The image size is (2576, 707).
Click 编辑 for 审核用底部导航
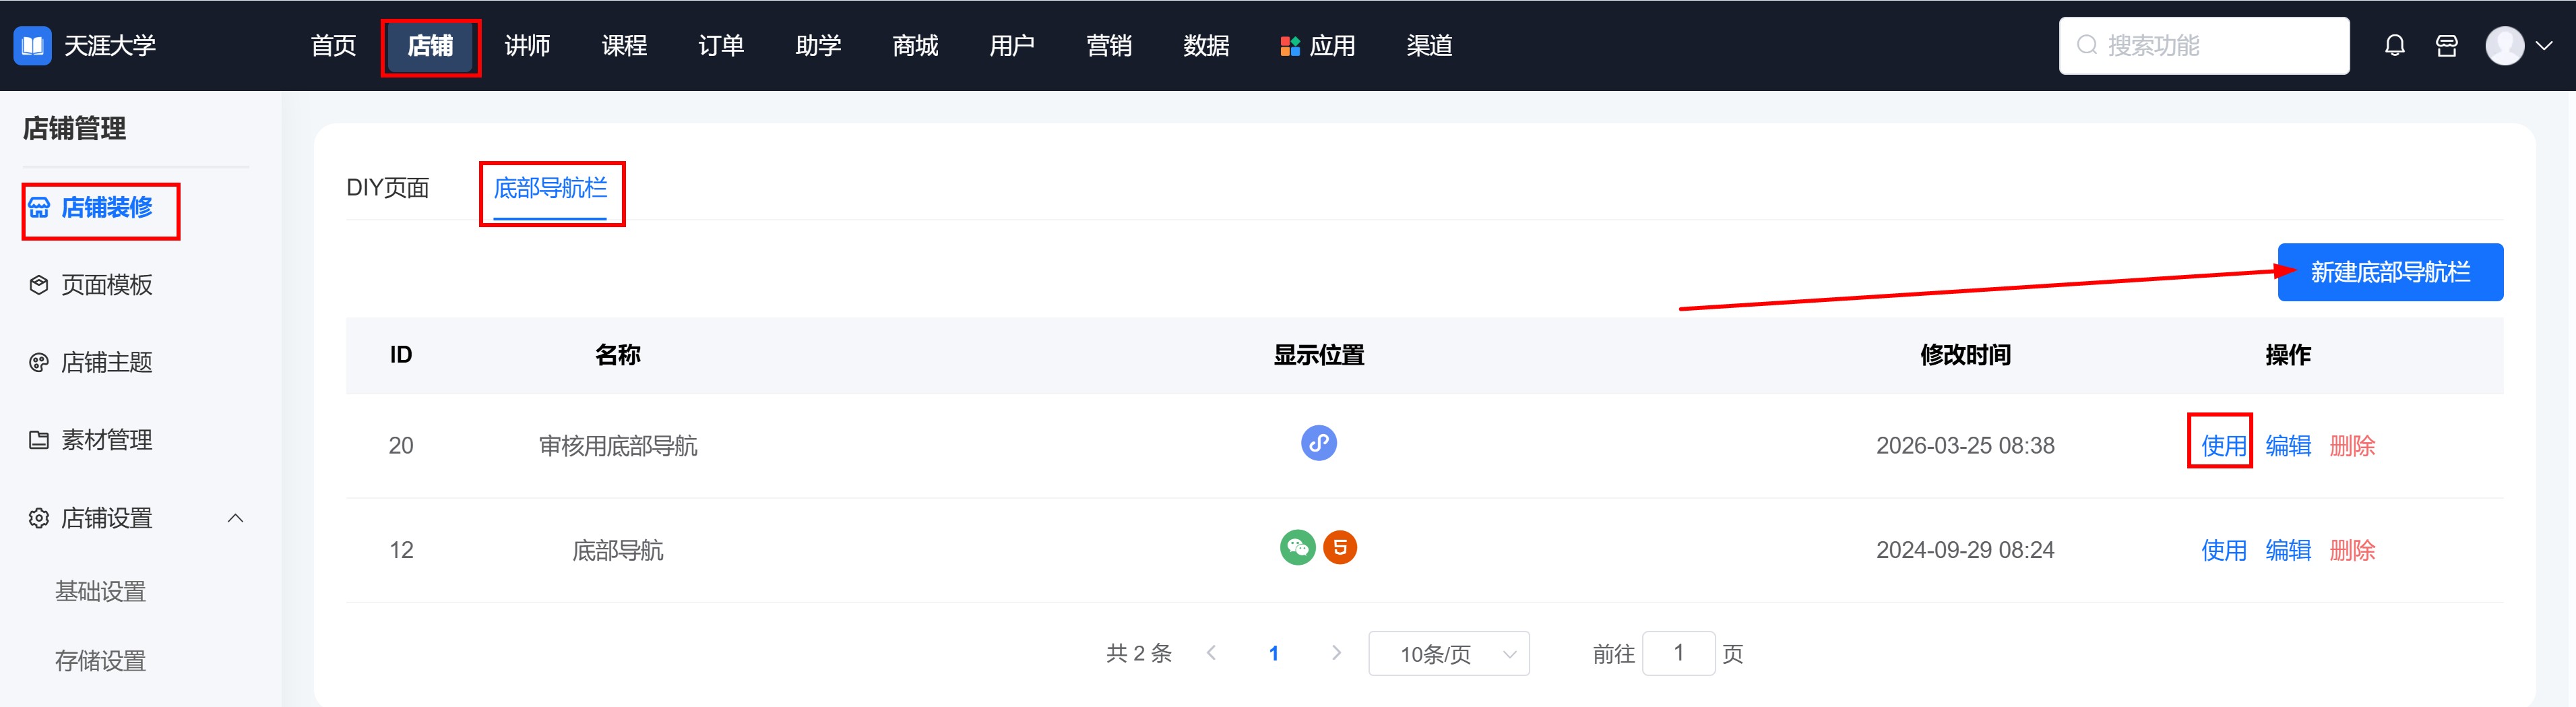pos(2287,446)
